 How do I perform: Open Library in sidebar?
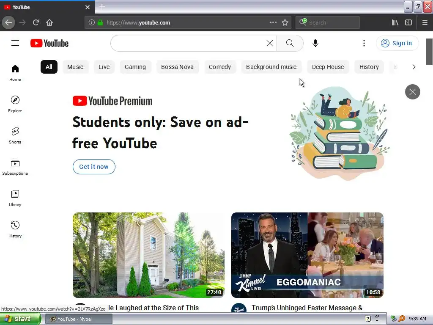[x=15, y=198]
